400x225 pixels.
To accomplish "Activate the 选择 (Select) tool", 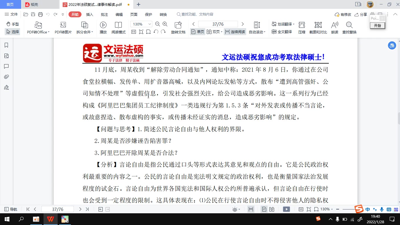I will click(x=12, y=32).
